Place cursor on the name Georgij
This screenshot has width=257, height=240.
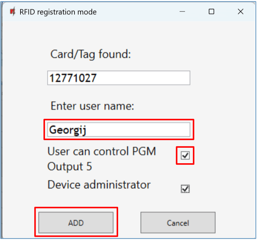(x=68, y=130)
